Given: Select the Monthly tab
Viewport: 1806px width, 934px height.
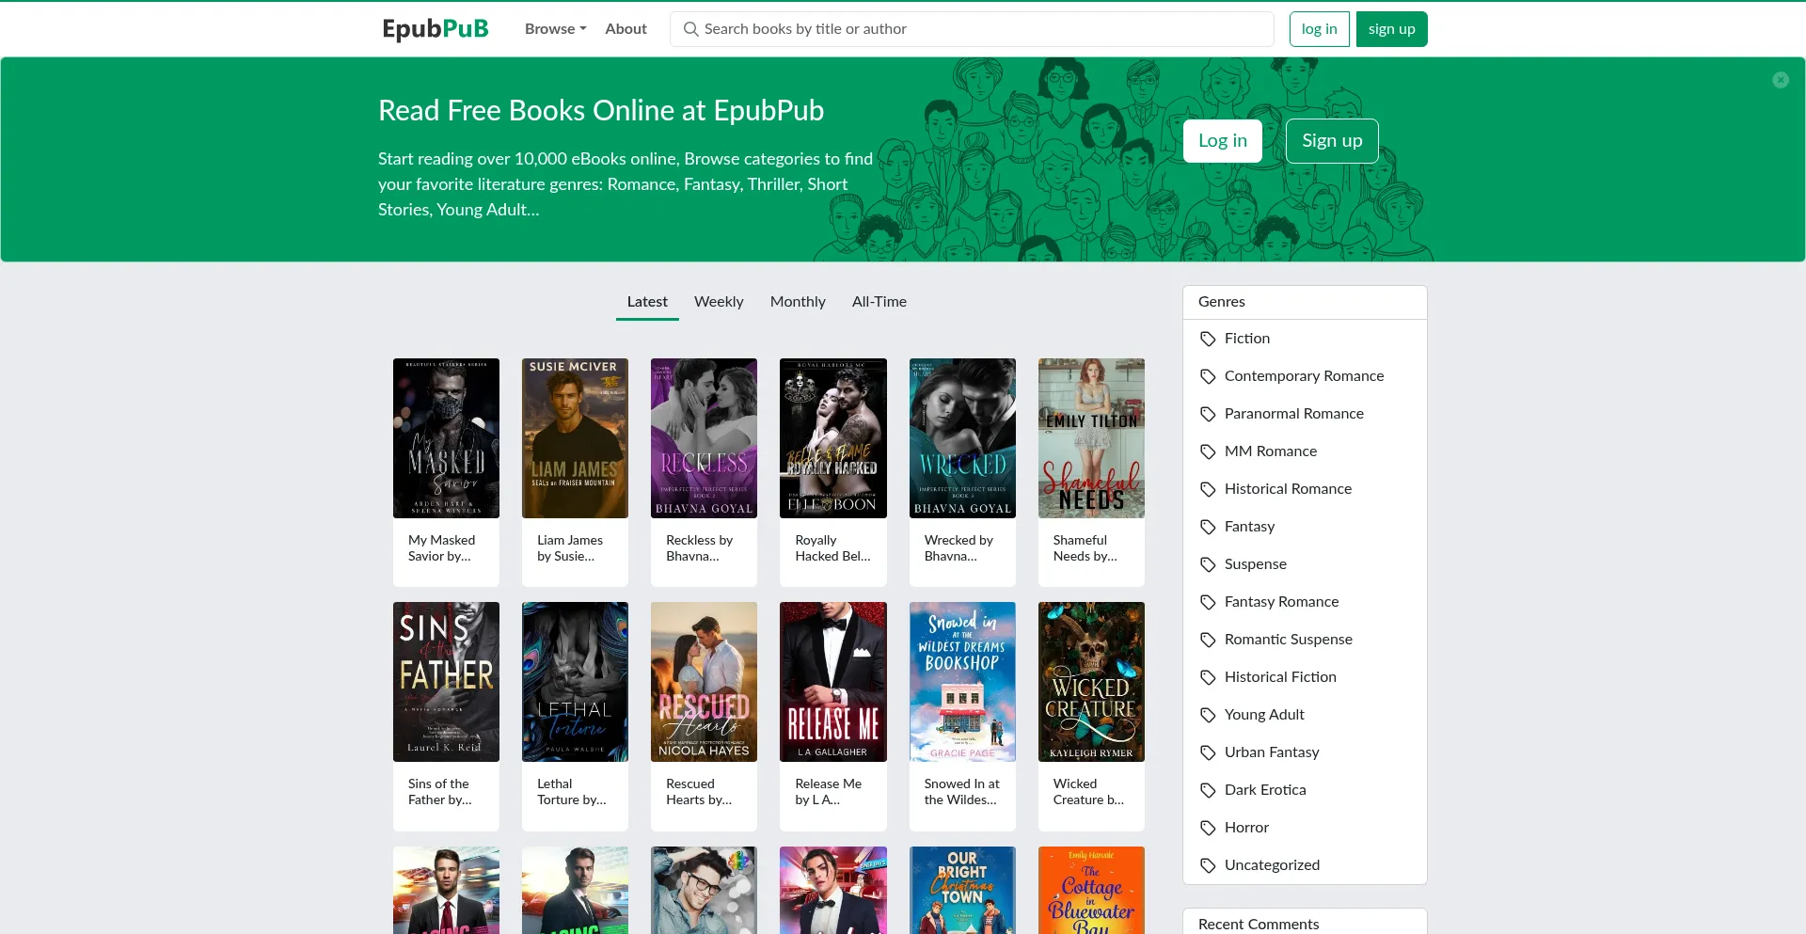Looking at the screenshot, I should (798, 302).
